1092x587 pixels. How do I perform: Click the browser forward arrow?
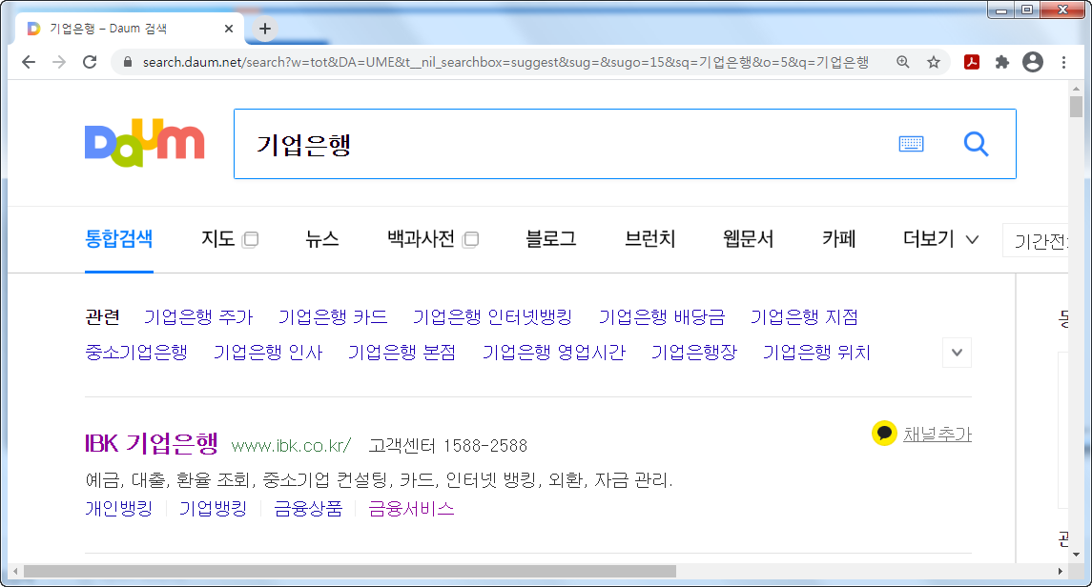[59, 62]
